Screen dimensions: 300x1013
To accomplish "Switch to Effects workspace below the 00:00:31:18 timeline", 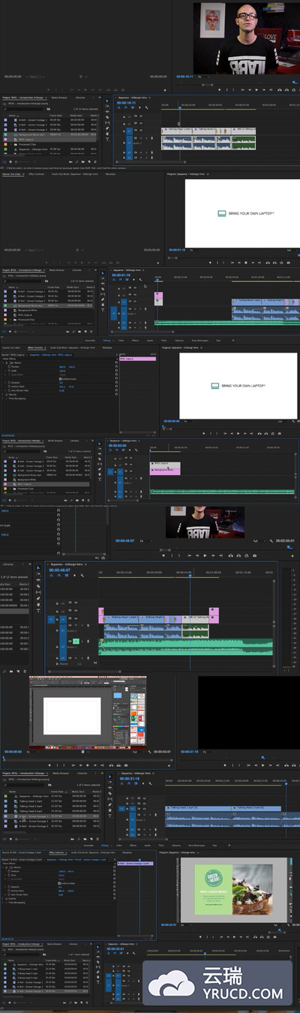I will (133, 846).
